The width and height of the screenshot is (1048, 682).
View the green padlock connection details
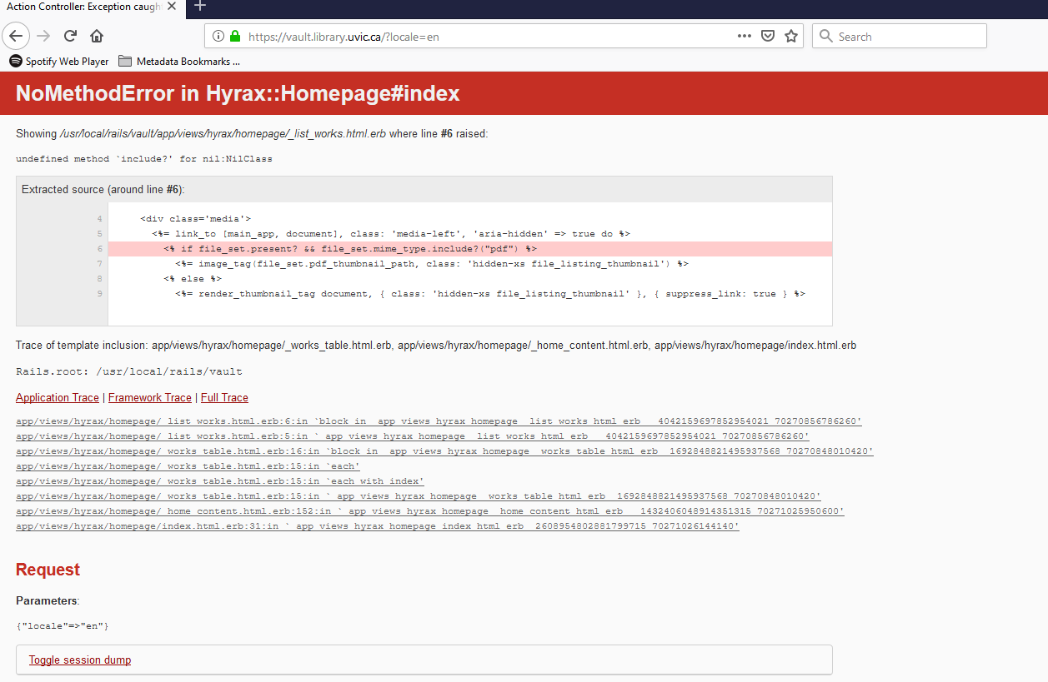pyautogui.click(x=235, y=36)
